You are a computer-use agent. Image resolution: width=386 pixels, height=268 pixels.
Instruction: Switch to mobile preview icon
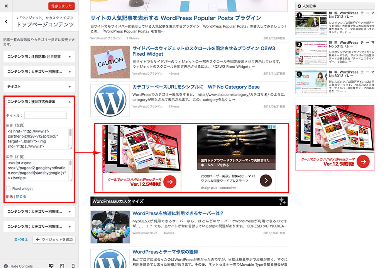(73, 266)
